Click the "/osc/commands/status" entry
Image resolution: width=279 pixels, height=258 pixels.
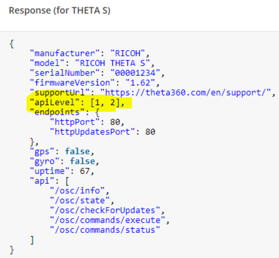105,230
